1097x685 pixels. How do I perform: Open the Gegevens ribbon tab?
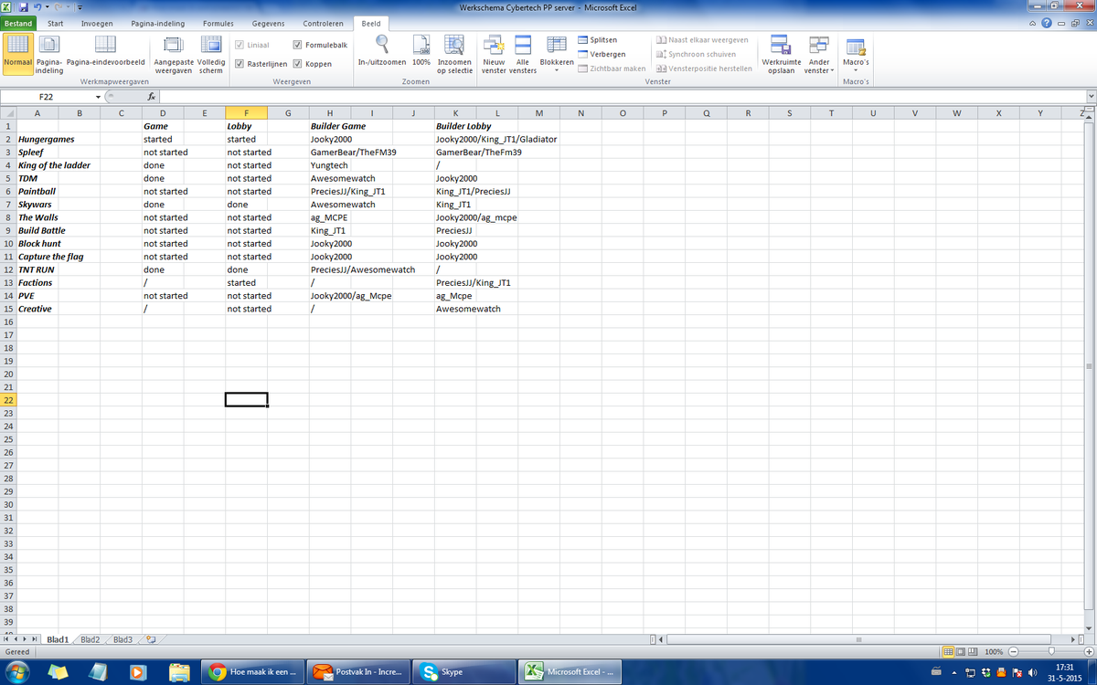268,23
